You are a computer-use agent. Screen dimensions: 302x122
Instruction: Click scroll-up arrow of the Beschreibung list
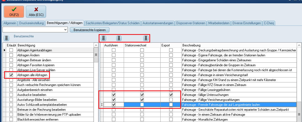299,45
